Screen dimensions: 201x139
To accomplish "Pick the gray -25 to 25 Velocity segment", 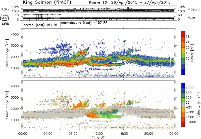I will coord(183,105).
